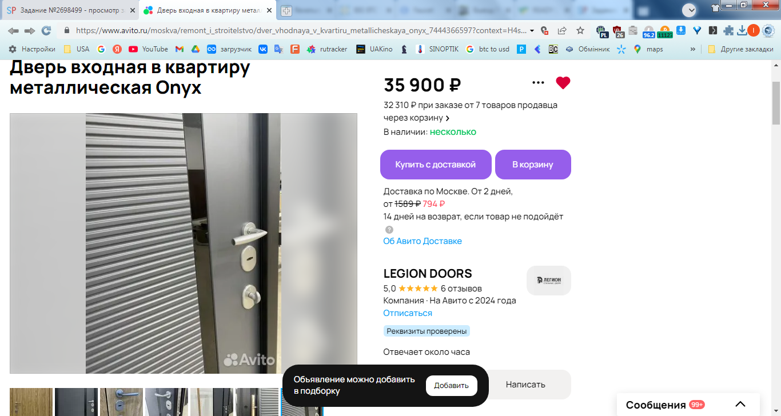Click the page vertical scrollbar
Screen dimensions: 781x416
coord(776,103)
